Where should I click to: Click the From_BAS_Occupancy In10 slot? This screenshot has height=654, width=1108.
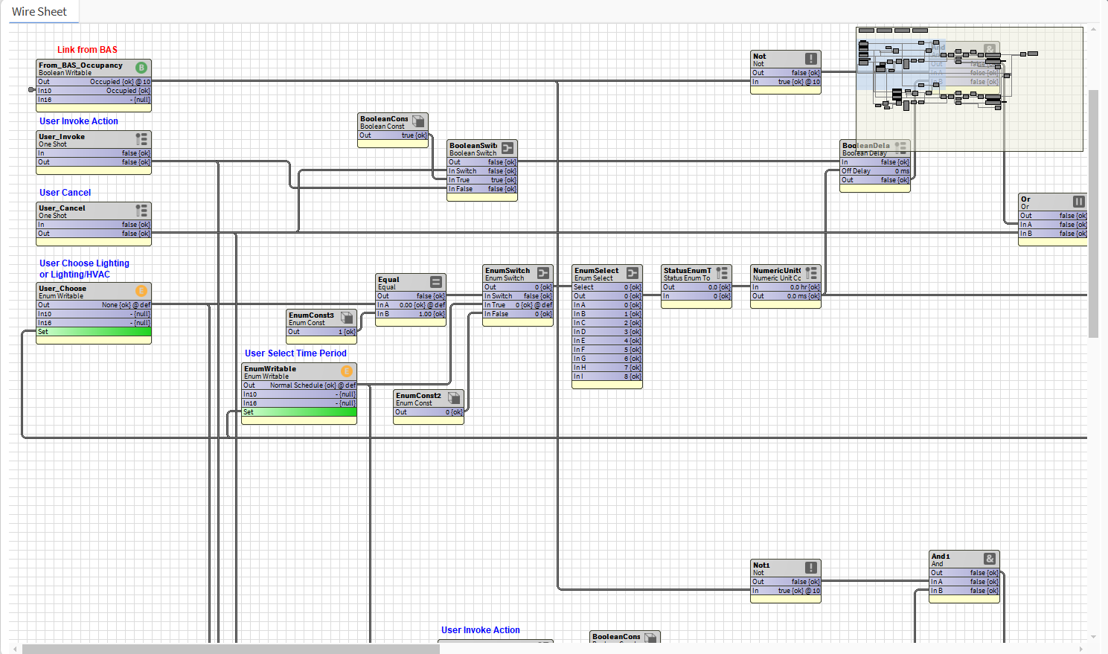[x=94, y=91]
